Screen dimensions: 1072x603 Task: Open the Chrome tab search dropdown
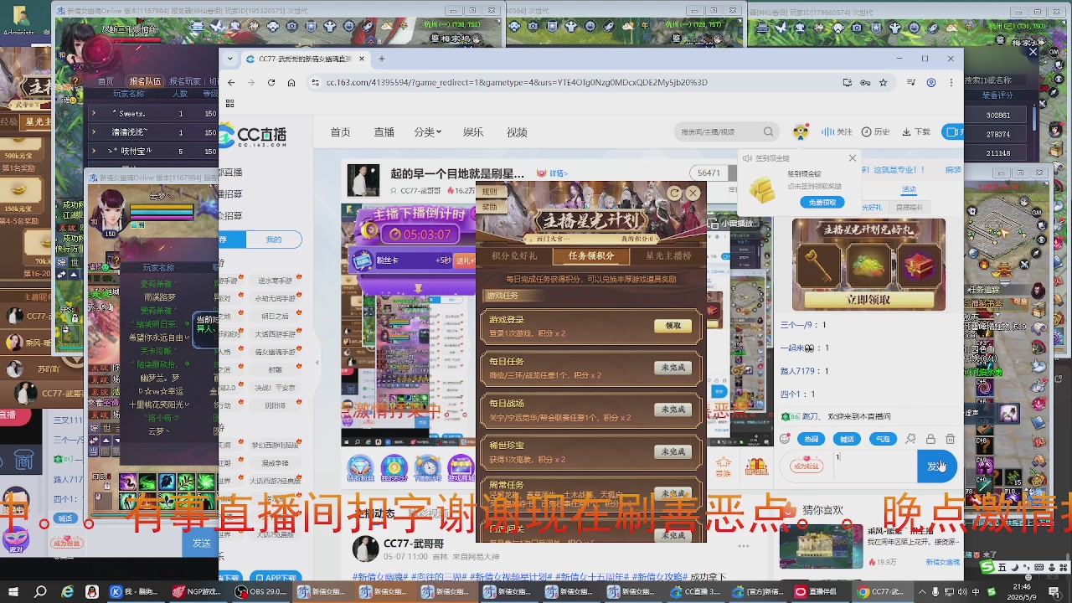[229, 59]
